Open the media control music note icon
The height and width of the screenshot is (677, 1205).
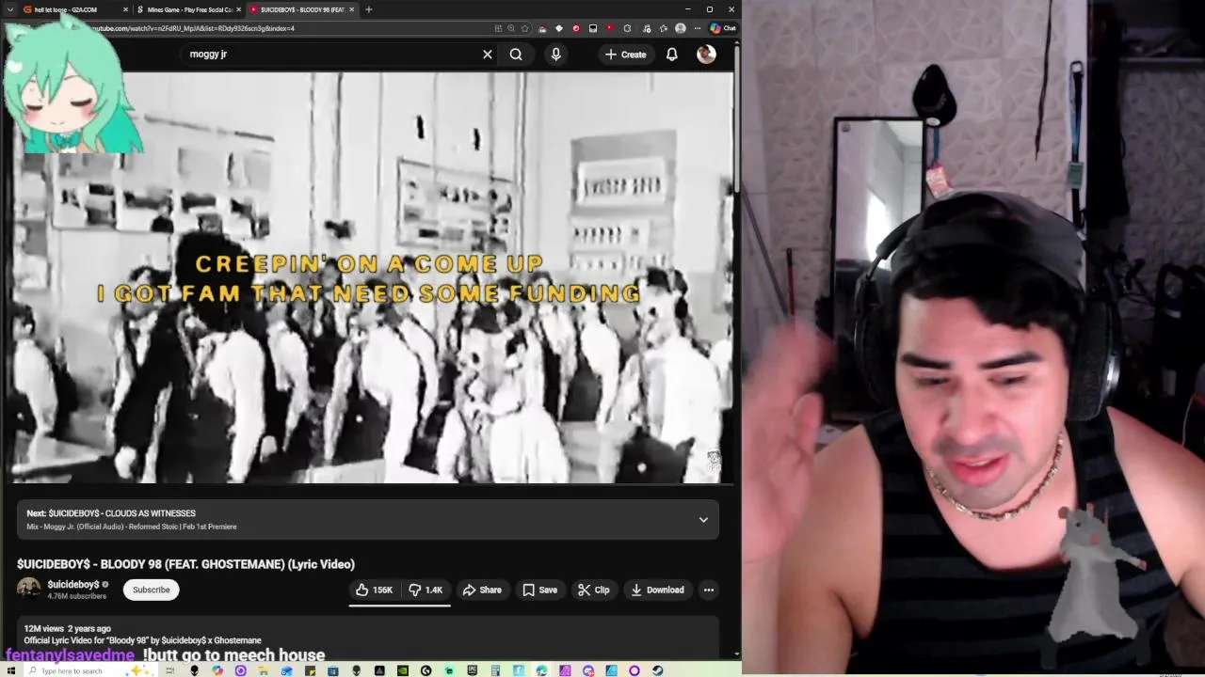point(647,28)
